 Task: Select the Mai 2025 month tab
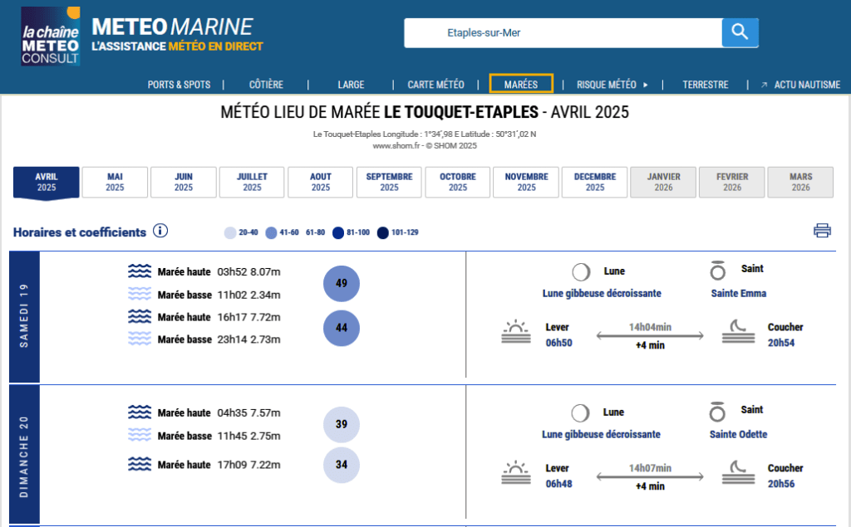click(x=115, y=182)
